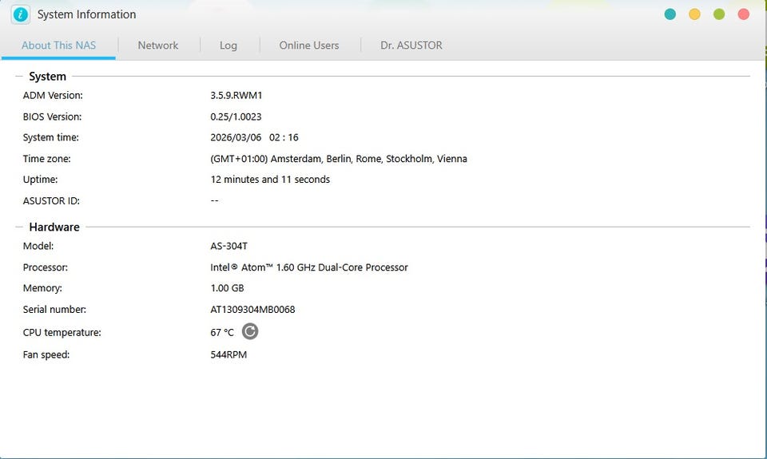Viewport: 767px width, 459px height.
Task: Switch to the Network tab
Action: pos(158,46)
